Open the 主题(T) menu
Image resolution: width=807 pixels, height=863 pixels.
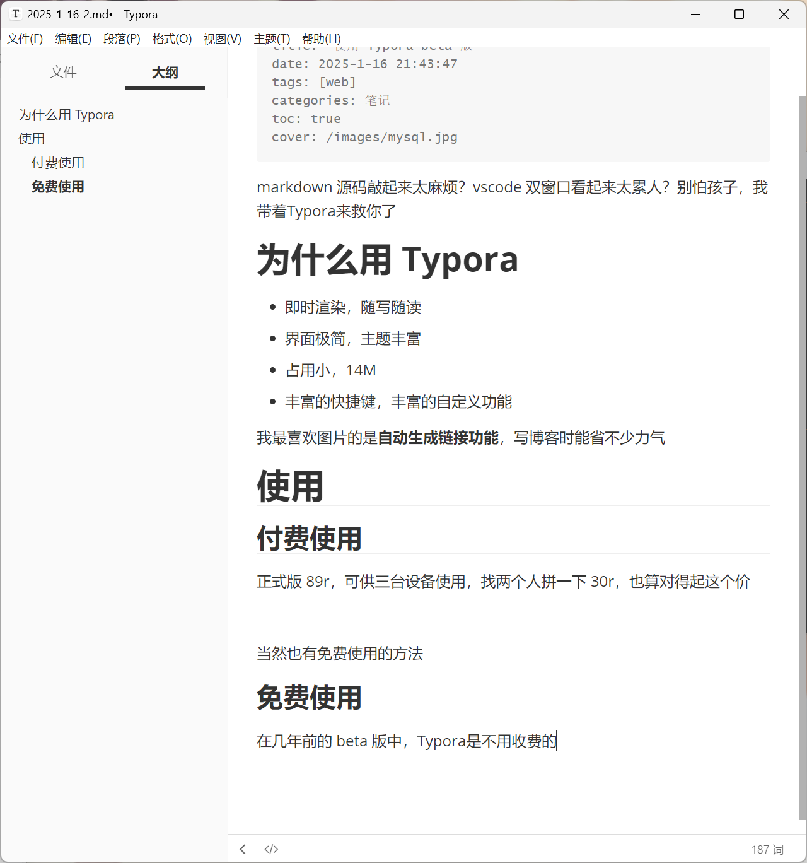click(x=272, y=39)
